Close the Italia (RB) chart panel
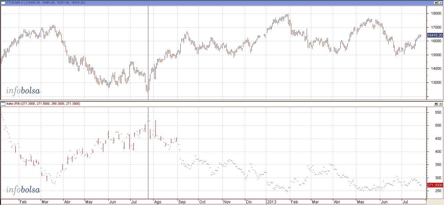The width and height of the screenshot is (444, 205). click(x=440, y=104)
